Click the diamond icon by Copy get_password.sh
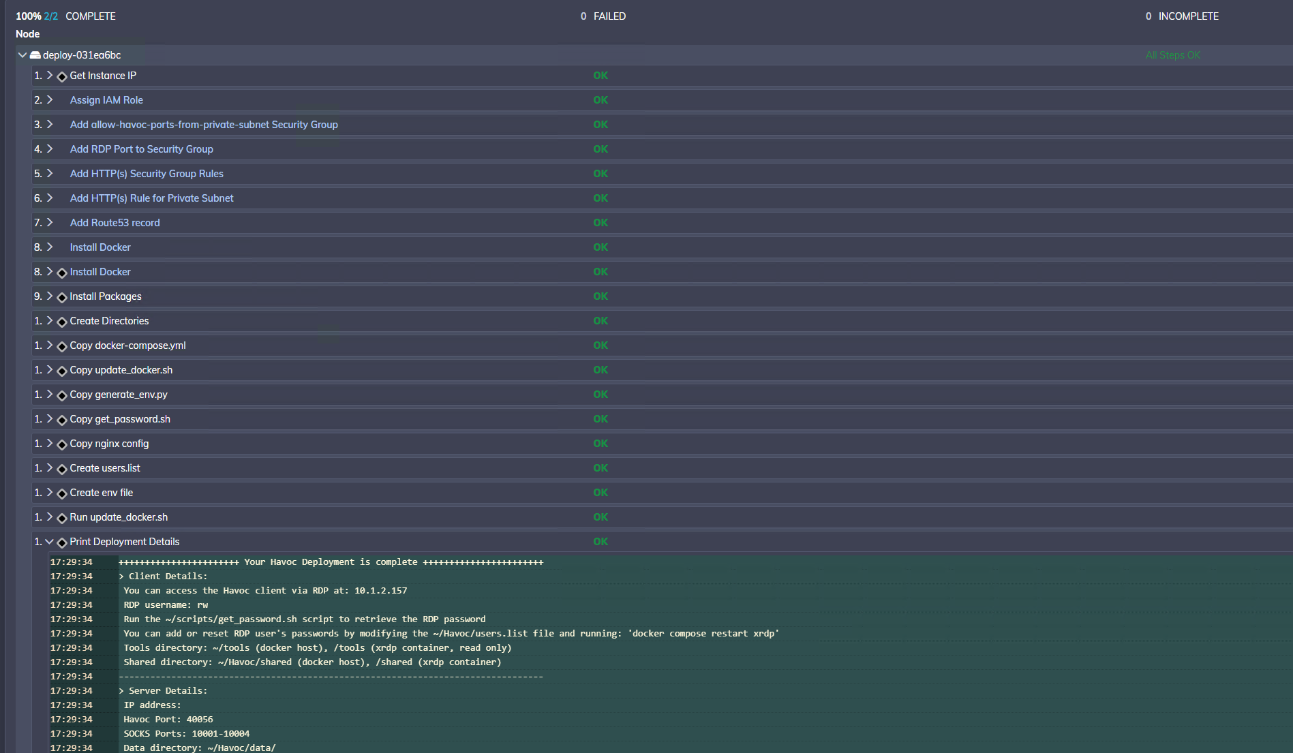This screenshot has width=1293, height=753. 62,420
